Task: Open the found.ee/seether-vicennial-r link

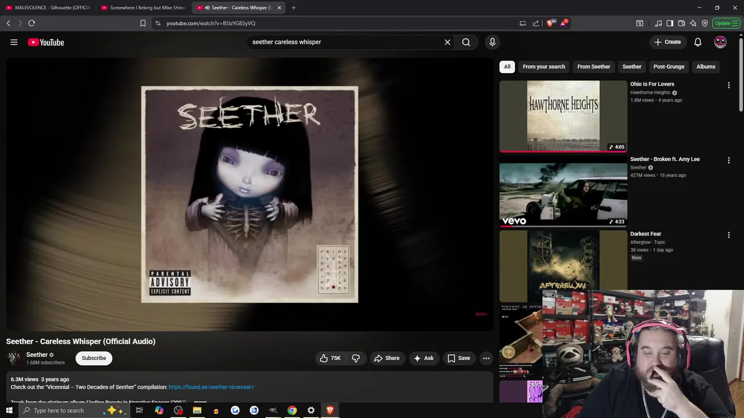Action: (x=211, y=387)
